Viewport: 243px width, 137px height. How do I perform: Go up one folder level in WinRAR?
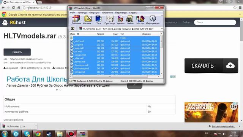click(x=73, y=29)
